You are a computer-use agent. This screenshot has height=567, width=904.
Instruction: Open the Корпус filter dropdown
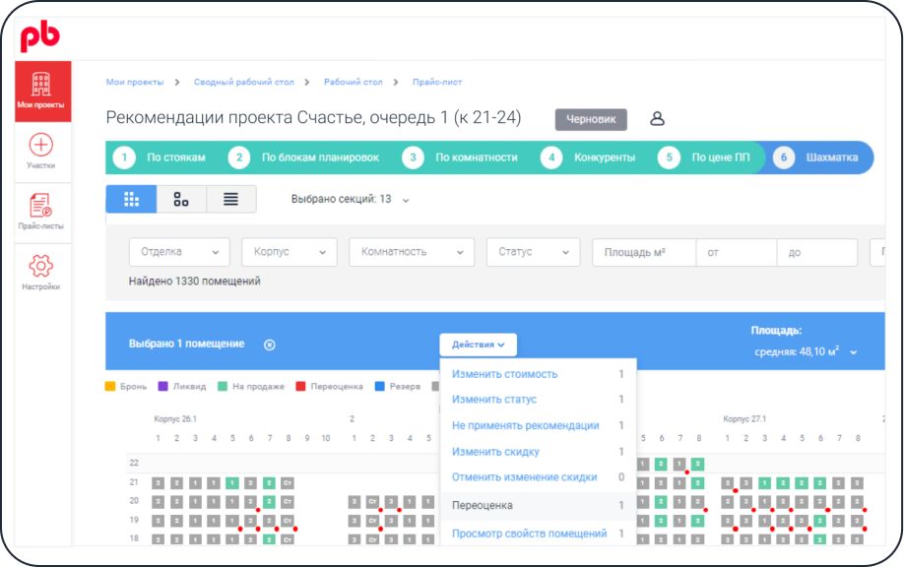pyautogui.click(x=290, y=252)
